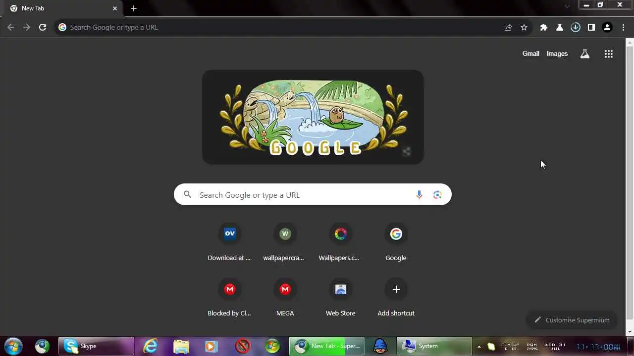Viewport: 634px width, 356px height.
Task: Open a new tab with the plus button
Action: pos(134,8)
